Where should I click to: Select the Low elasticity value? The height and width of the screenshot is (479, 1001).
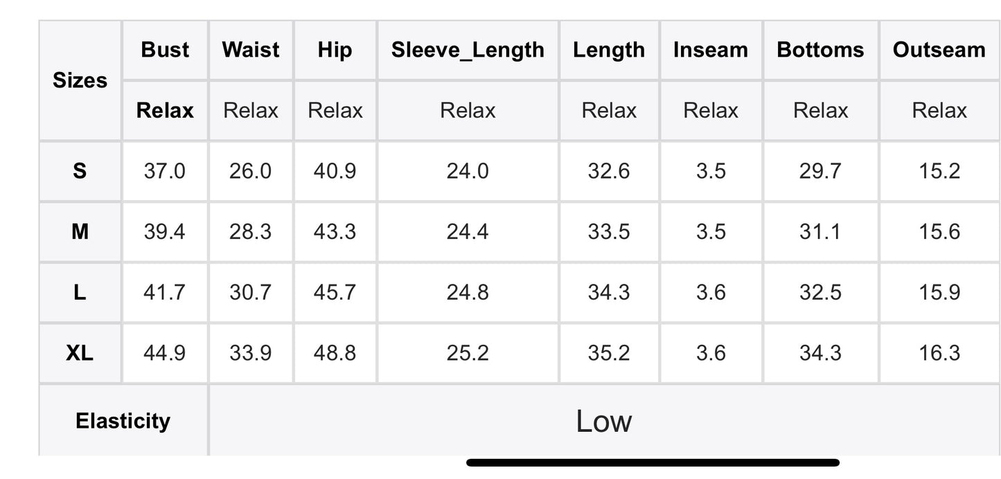(x=603, y=421)
